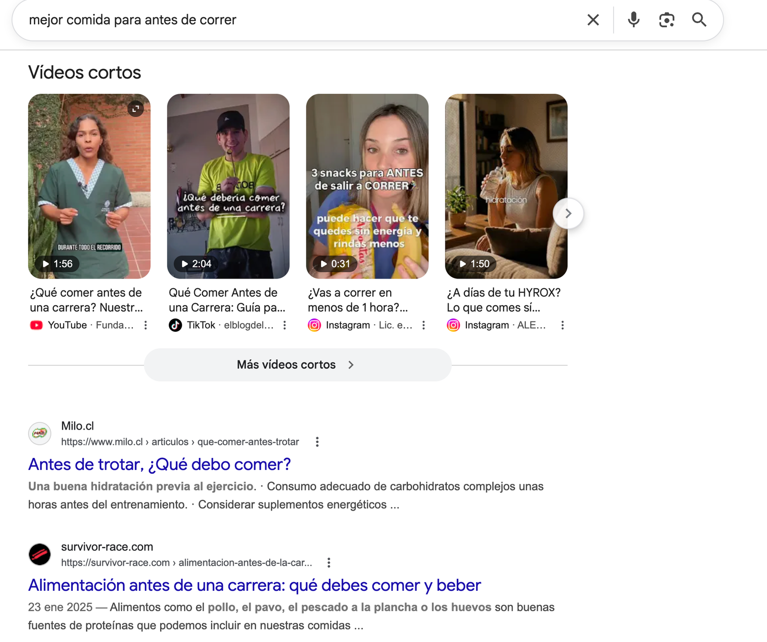Play the hidratación Instagram video thumbnail
The width and height of the screenshot is (767, 642).
(x=506, y=186)
